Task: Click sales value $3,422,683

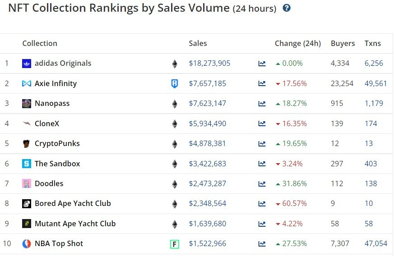Action: 208,164
